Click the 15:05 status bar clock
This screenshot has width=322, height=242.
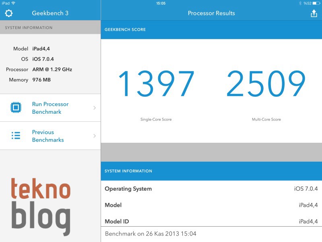coord(161,3)
